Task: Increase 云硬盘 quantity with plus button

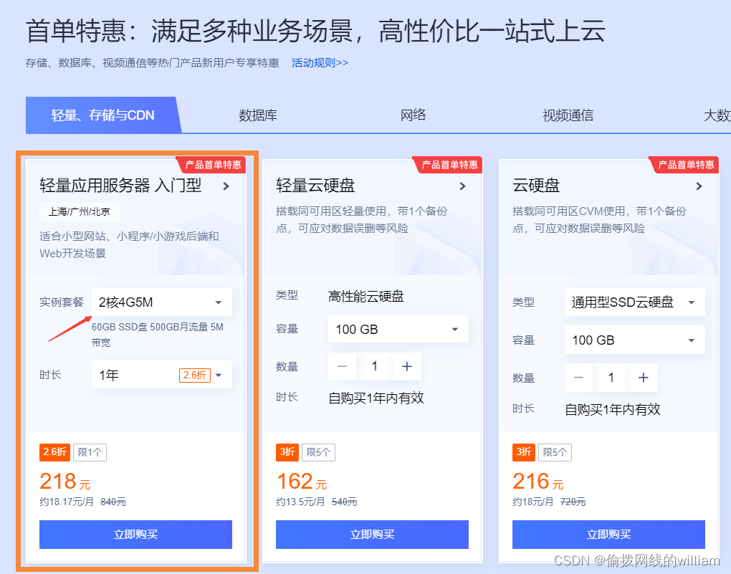Action: click(x=644, y=378)
